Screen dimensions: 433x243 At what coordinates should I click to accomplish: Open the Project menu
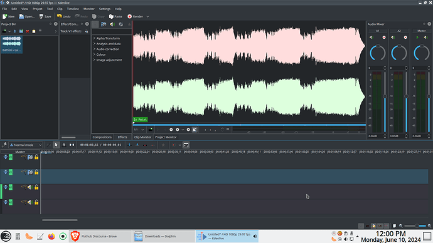tap(37, 9)
